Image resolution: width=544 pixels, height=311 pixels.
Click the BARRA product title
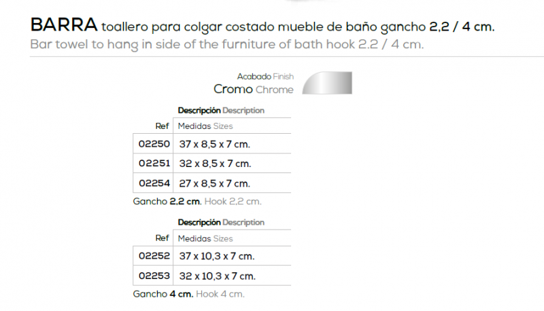click(64, 25)
